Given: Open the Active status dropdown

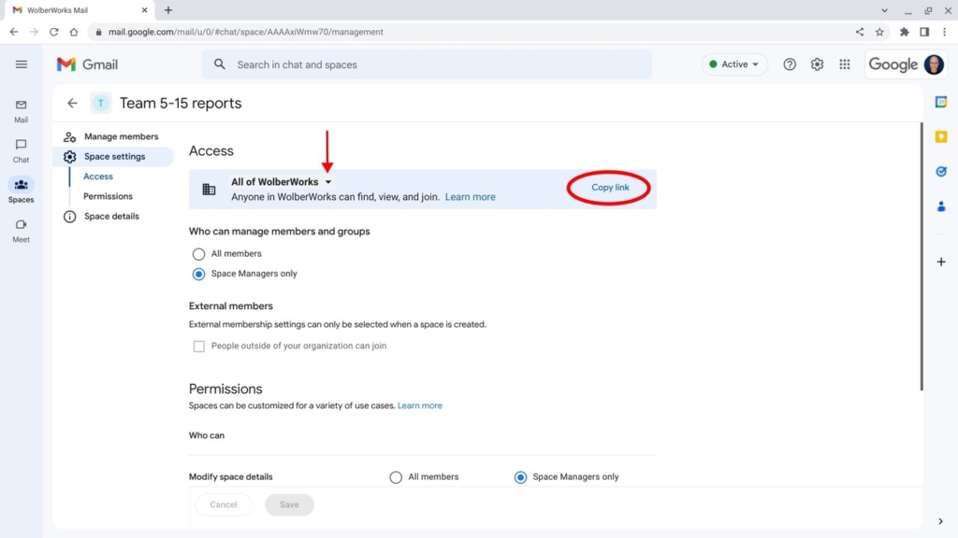Looking at the screenshot, I should (x=733, y=64).
